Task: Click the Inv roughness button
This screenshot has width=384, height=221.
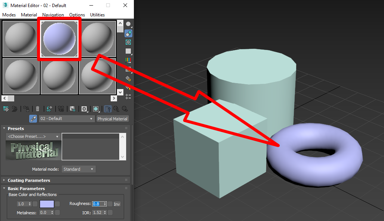Action: (117, 204)
